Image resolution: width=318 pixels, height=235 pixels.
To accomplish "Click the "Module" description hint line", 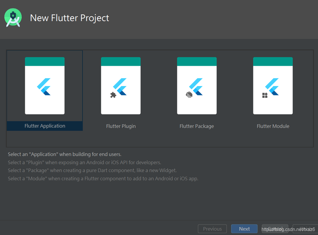I will pyautogui.click(x=103, y=179).
